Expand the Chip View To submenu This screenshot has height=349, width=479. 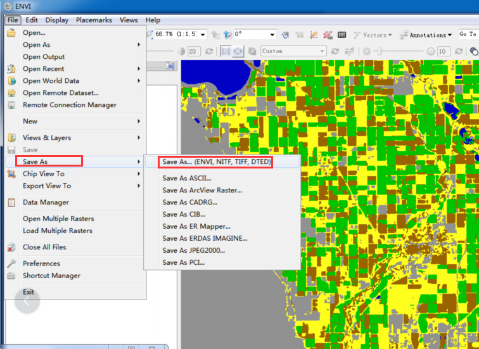point(139,174)
